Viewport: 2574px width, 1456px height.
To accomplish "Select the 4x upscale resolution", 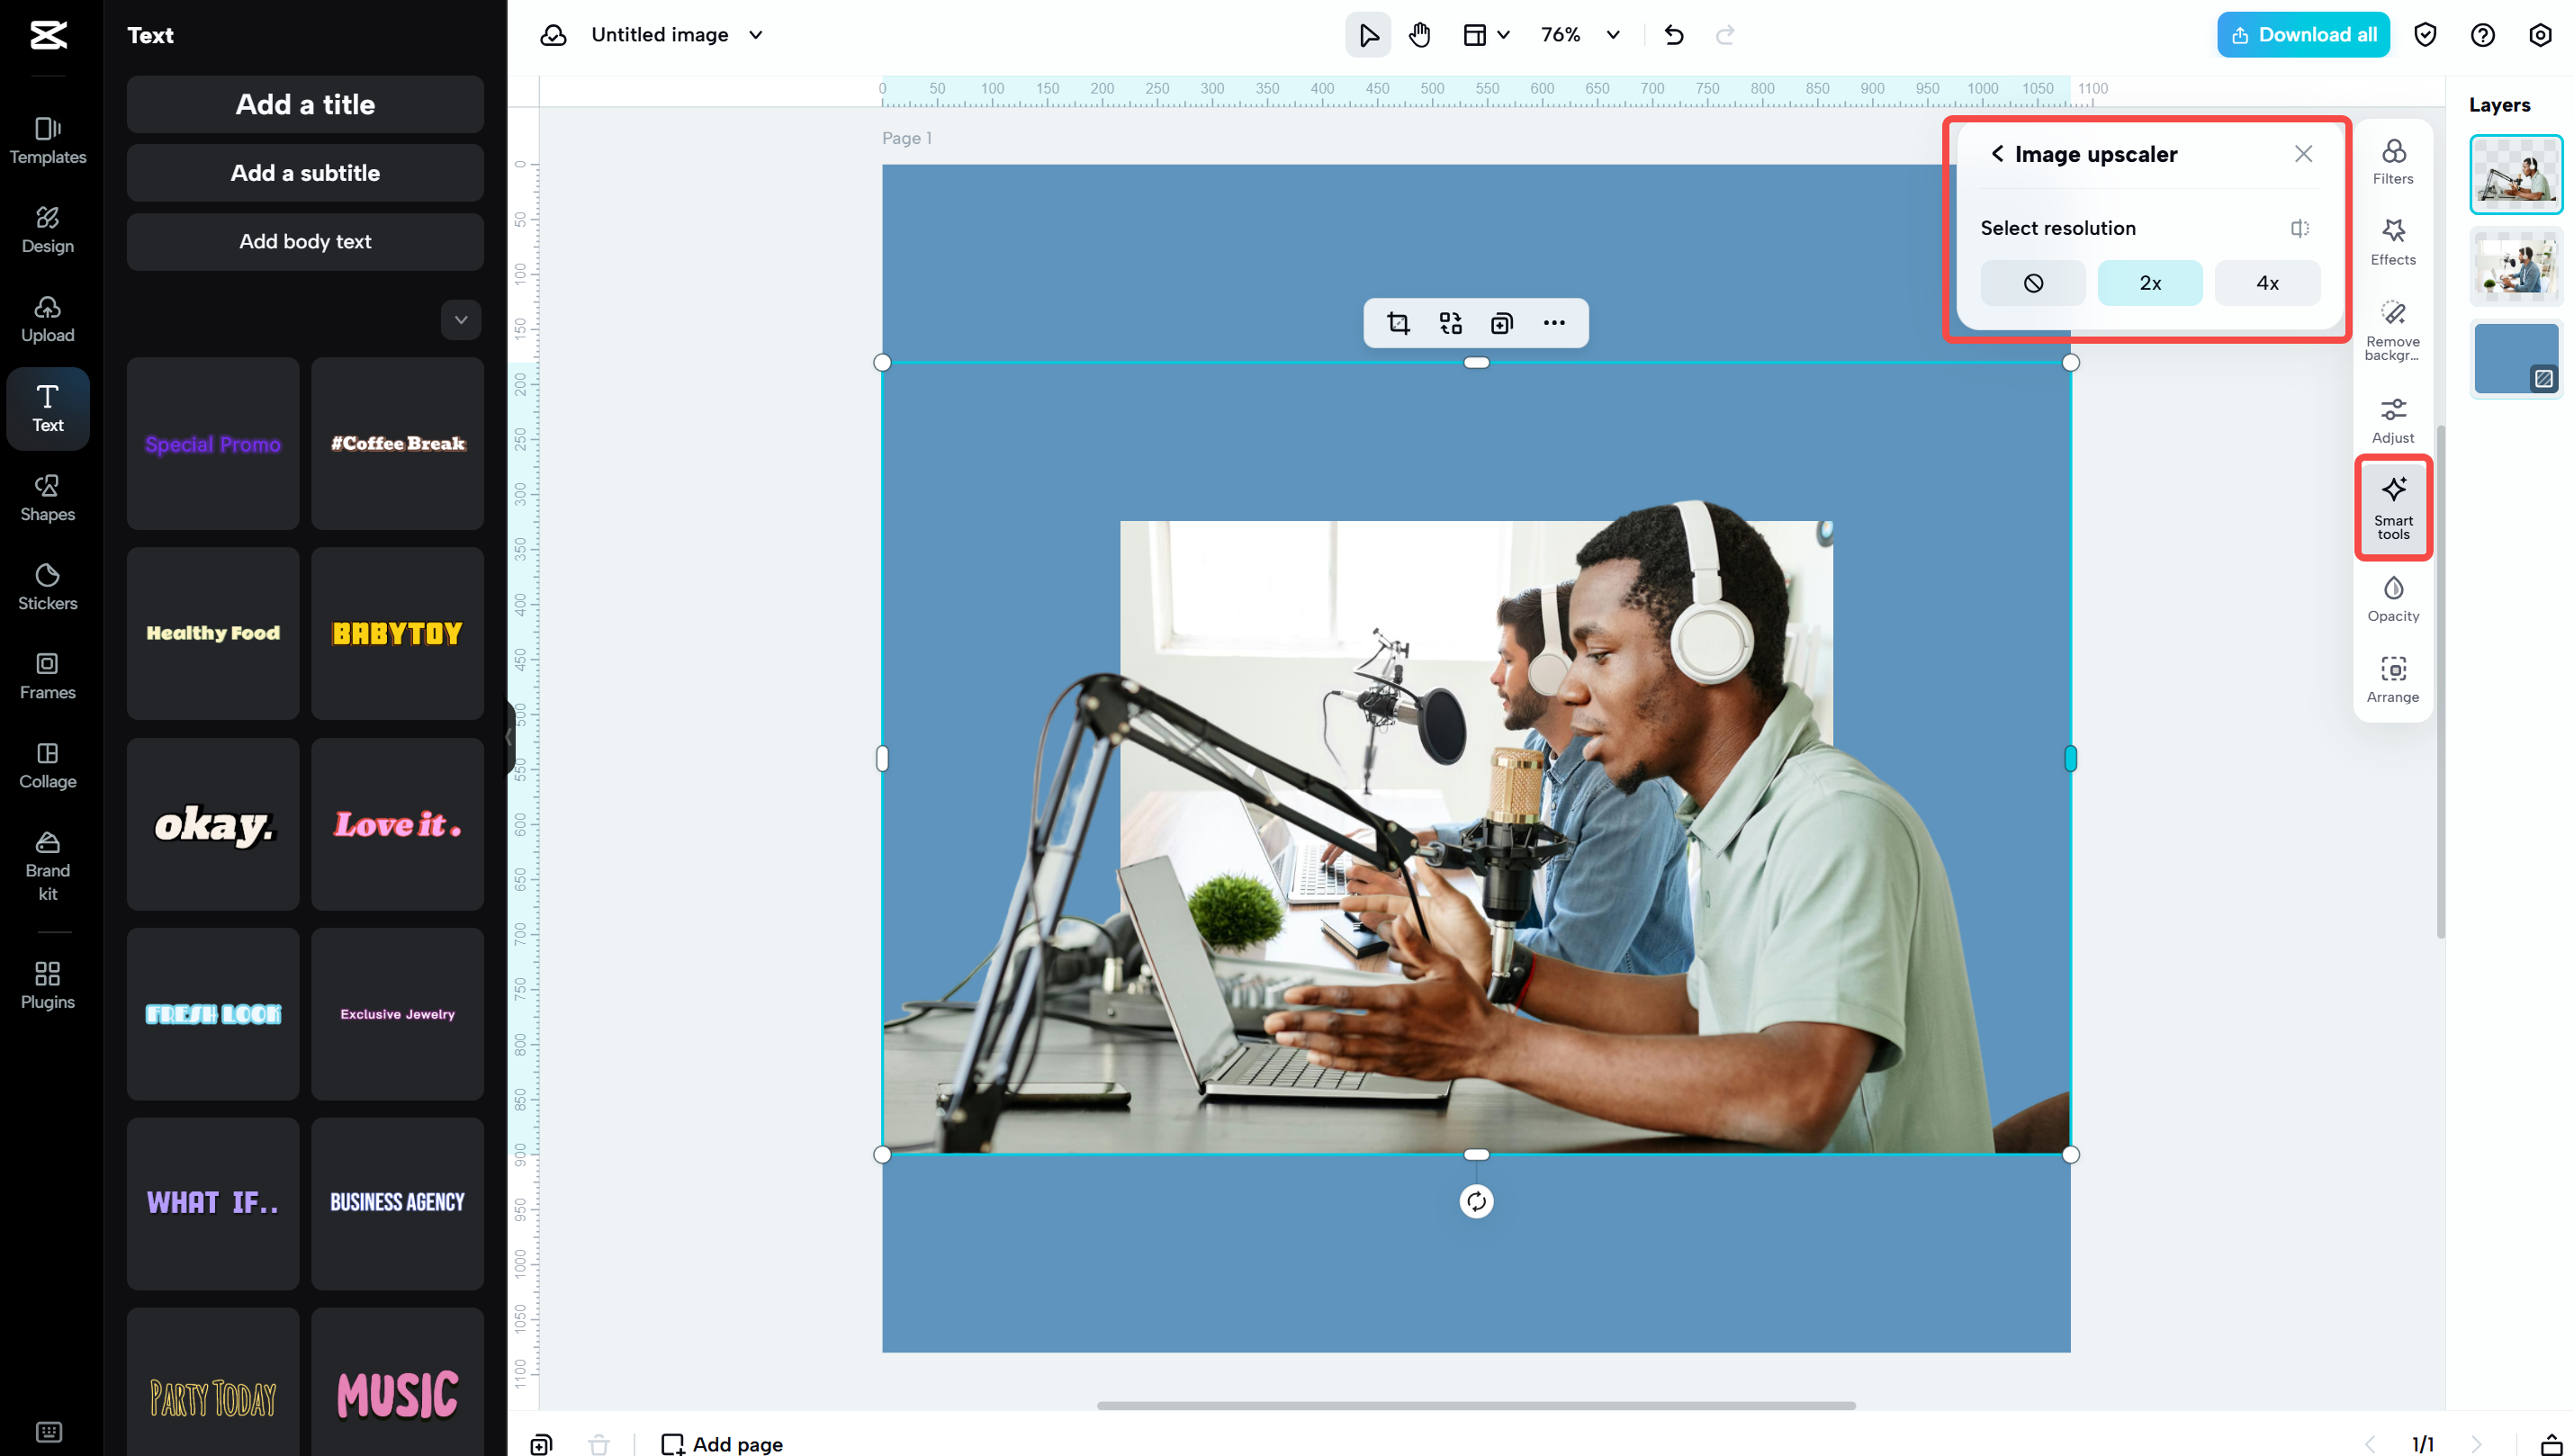I will tap(2266, 282).
